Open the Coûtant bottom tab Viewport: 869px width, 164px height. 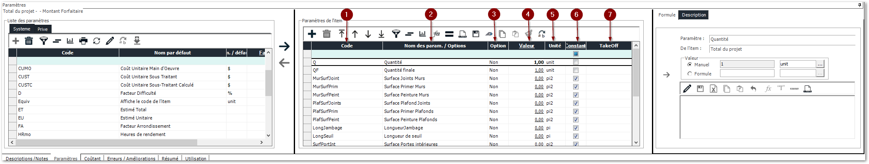(92, 159)
